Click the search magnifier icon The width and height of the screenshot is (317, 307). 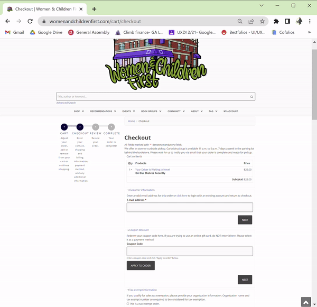[251, 97]
